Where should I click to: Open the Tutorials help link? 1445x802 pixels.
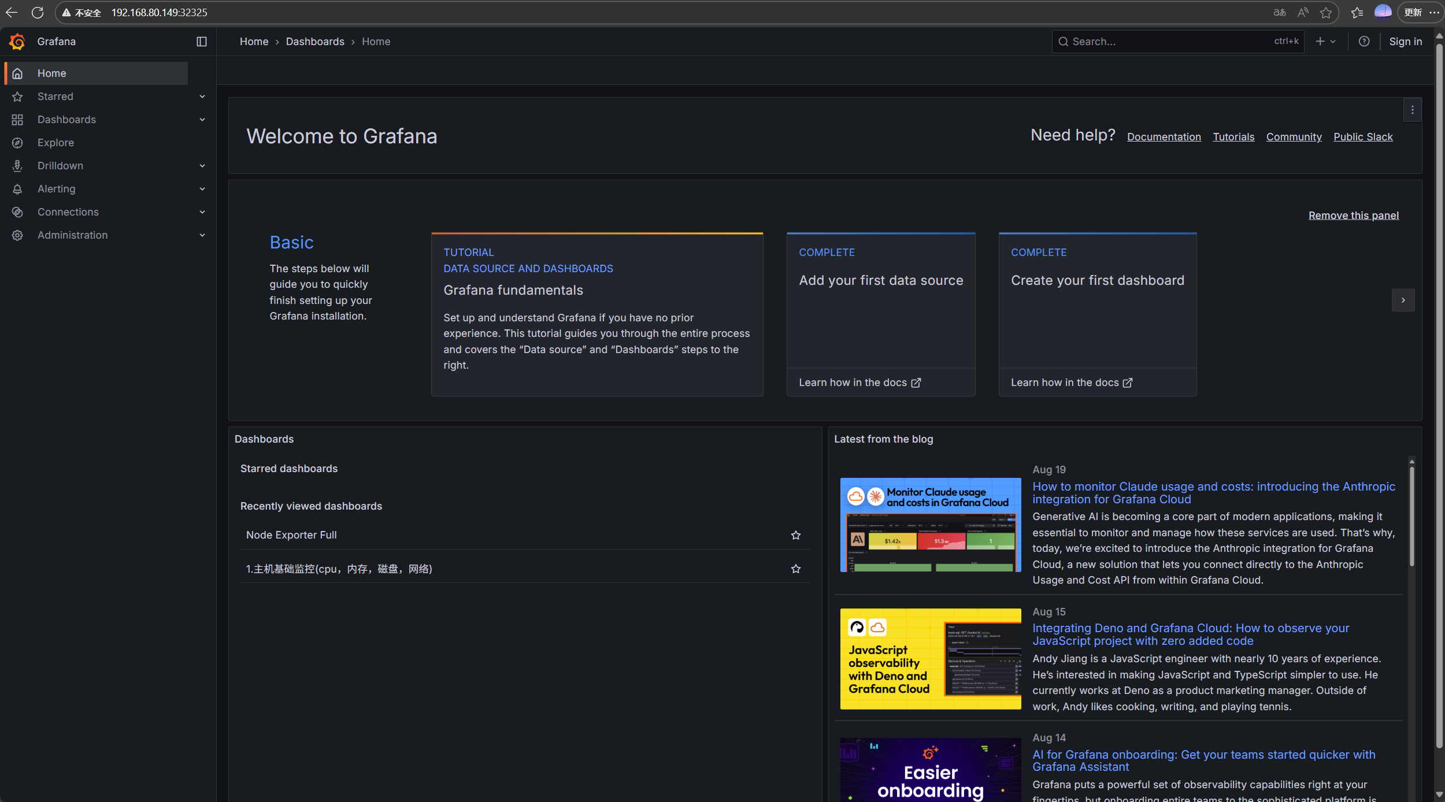[x=1233, y=137]
